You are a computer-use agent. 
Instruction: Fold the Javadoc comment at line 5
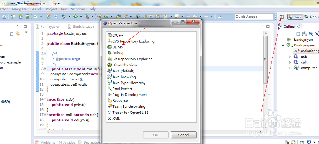point(45,54)
